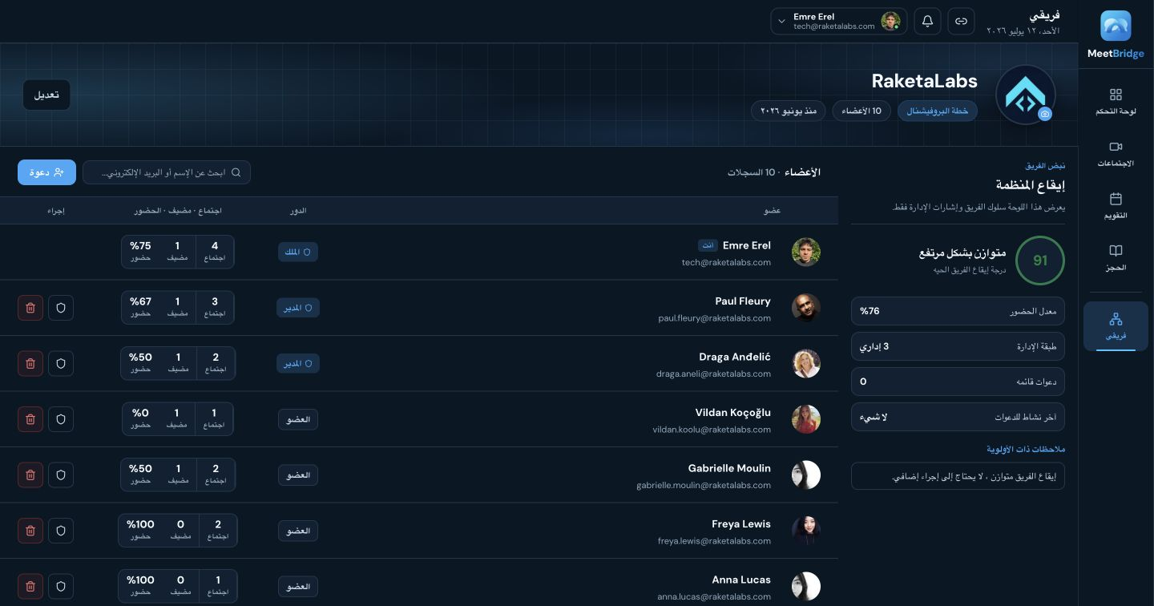Image resolution: width=1154 pixels, height=606 pixels.
Task: Click the priority note about balanced rhythm
Action: click(x=958, y=476)
